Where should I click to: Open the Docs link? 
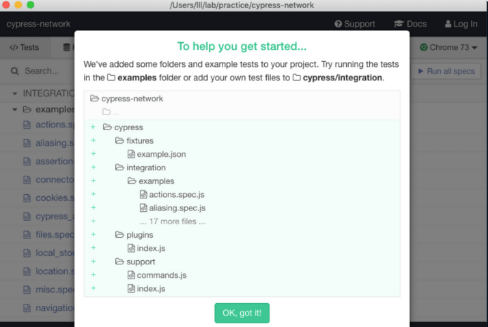click(x=410, y=24)
